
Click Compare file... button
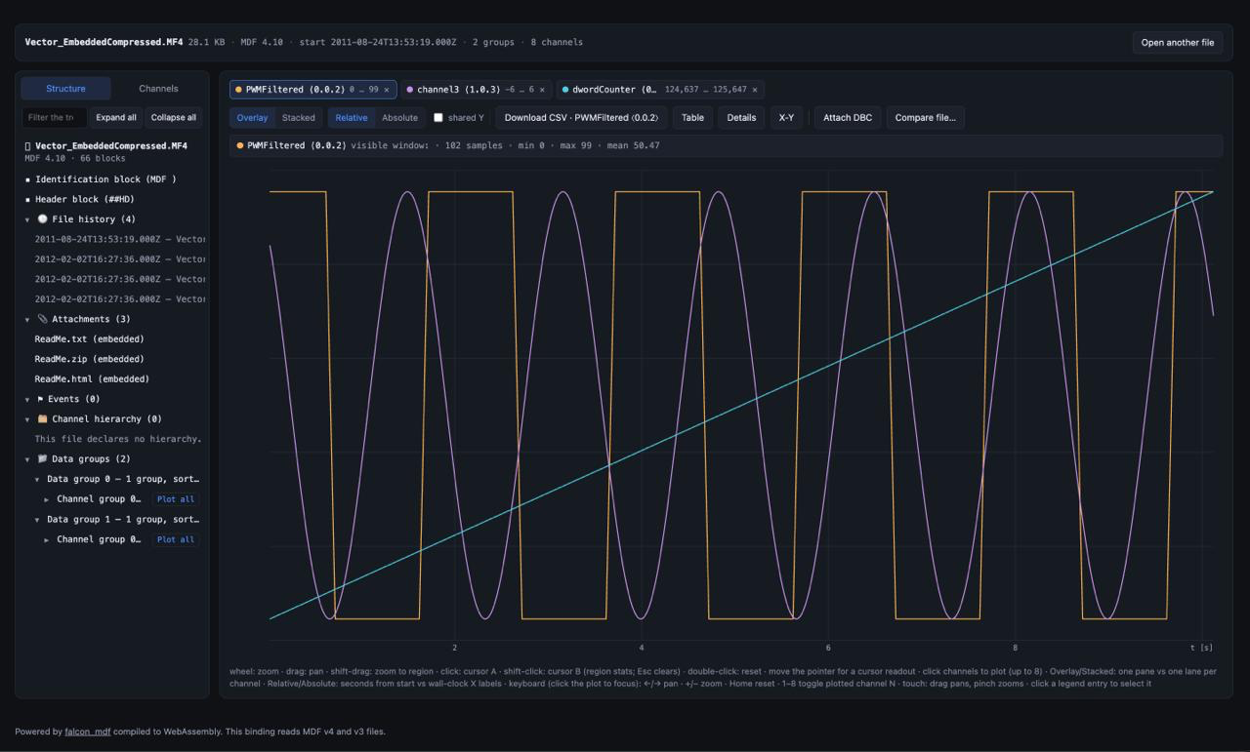pos(925,118)
